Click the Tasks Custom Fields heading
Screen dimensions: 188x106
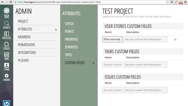coord(122,52)
